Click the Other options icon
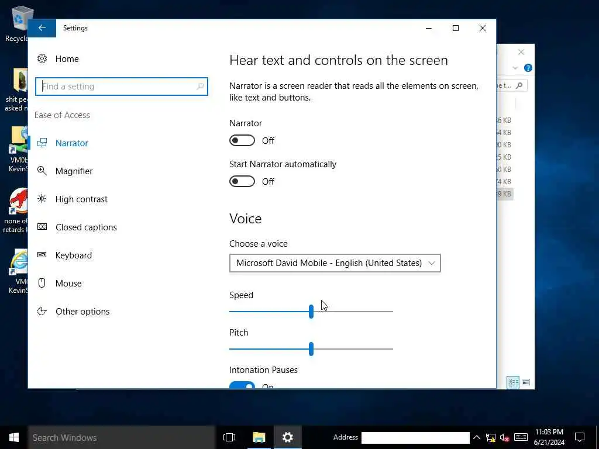Viewport: 599px width, 449px height. click(42, 311)
